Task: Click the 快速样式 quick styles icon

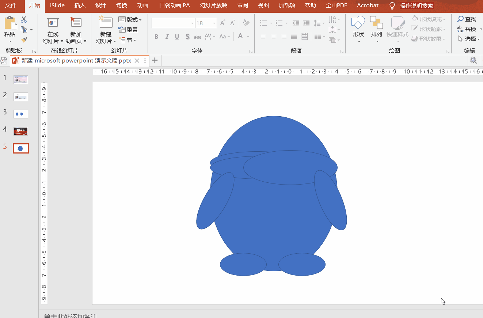Action: [398, 23]
